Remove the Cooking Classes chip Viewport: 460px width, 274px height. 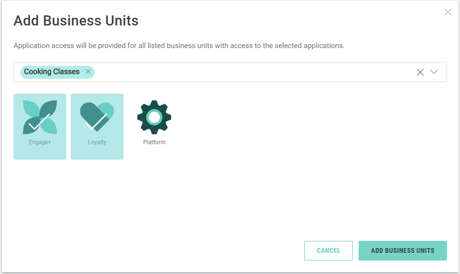tap(88, 72)
